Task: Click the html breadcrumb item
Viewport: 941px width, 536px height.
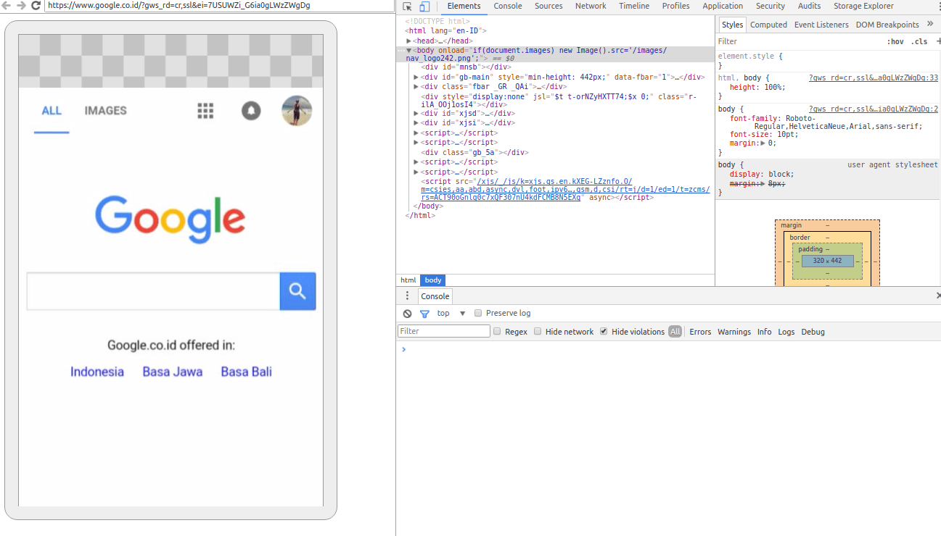Action: coord(408,280)
